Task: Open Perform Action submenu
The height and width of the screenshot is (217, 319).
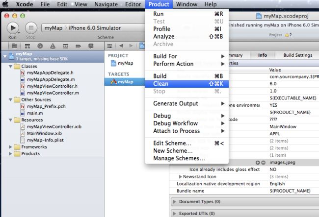Action: tap(187, 64)
